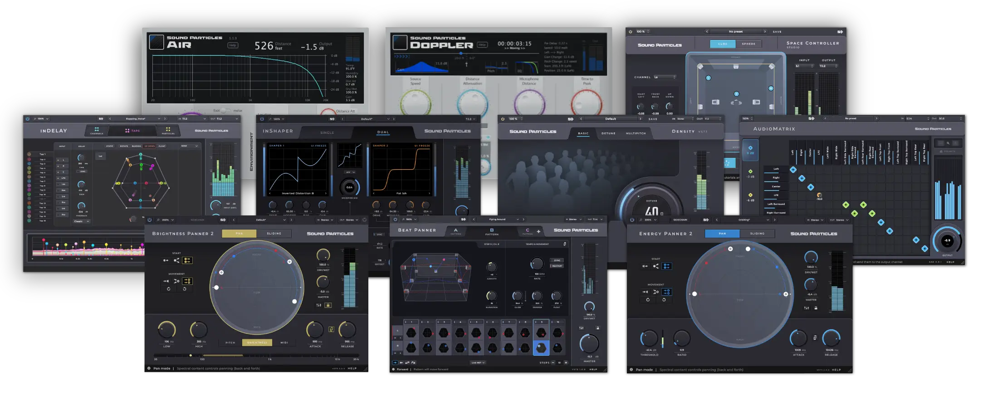The image size is (988, 401).
Task: Toggle the RESTART button in Beat Panner
Action: [557, 266]
